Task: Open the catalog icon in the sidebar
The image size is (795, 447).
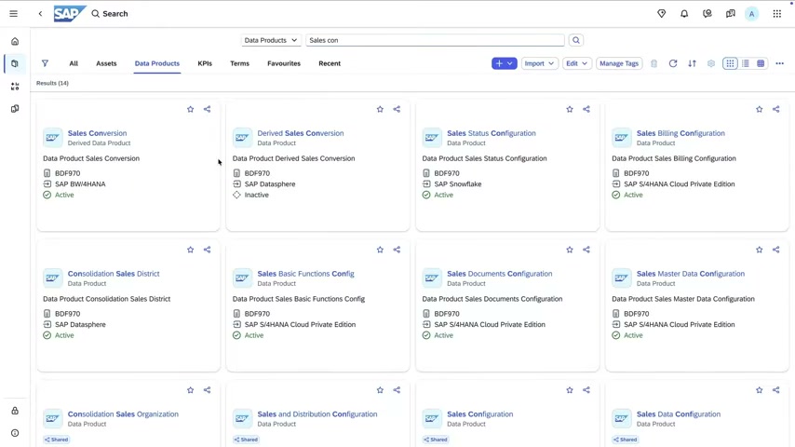Action: (15, 64)
